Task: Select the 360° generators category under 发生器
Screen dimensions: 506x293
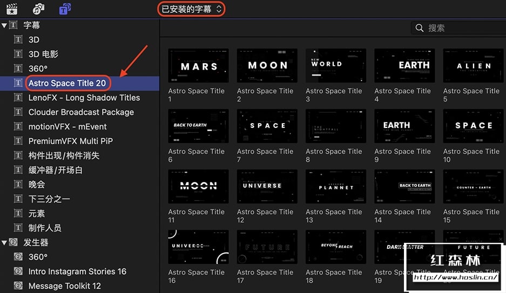Action: click(38, 257)
